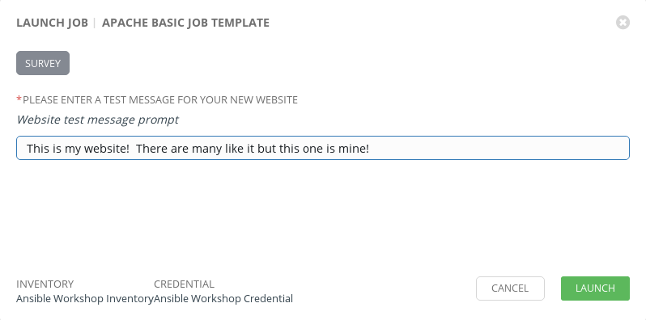Click the word 'website!' in the input
The width and height of the screenshot is (646, 320).
[x=107, y=148]
